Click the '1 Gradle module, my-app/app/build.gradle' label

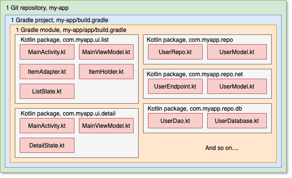[71, 30]
